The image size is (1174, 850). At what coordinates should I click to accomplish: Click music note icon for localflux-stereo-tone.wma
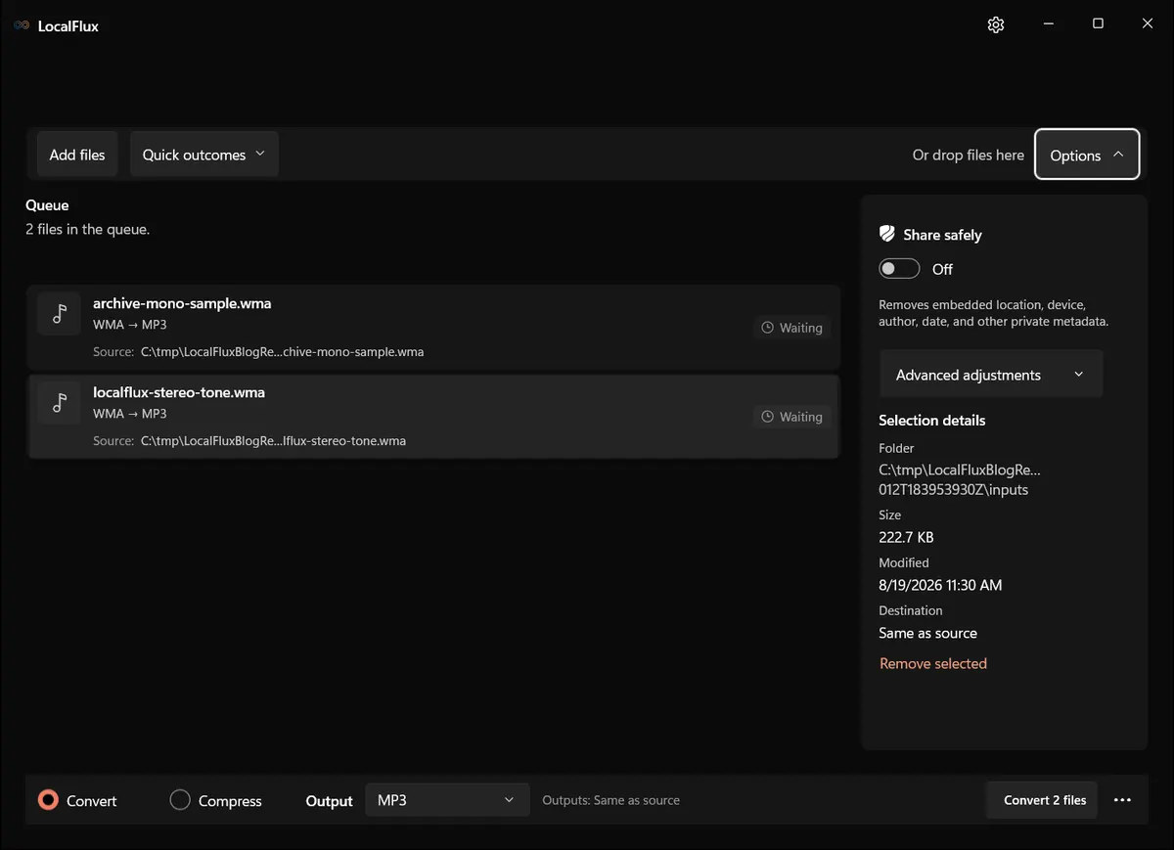[x=60, y=402]
